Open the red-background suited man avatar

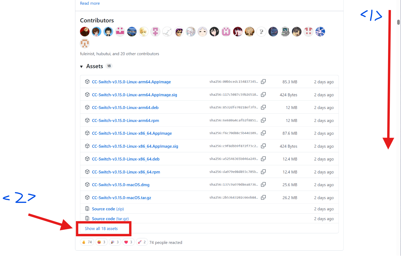(85, 32)
